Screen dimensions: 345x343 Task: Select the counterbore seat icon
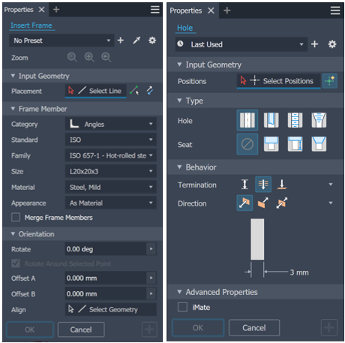point(271,144)
